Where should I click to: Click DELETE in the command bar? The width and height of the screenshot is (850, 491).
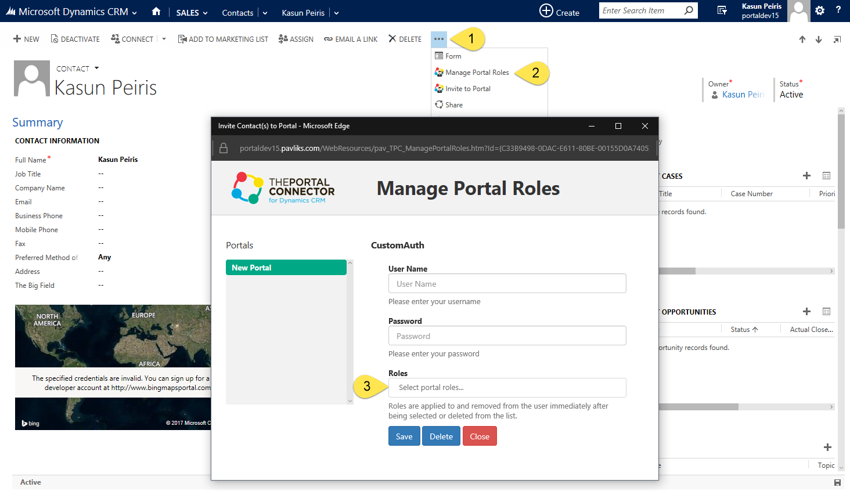405,39
